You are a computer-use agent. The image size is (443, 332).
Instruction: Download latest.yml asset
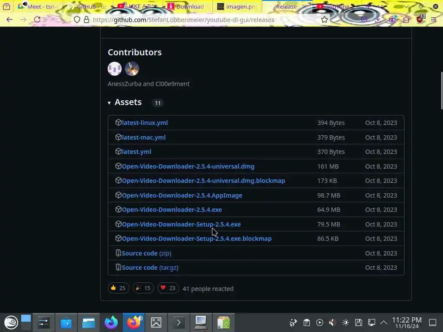click(x=136, y=152)
